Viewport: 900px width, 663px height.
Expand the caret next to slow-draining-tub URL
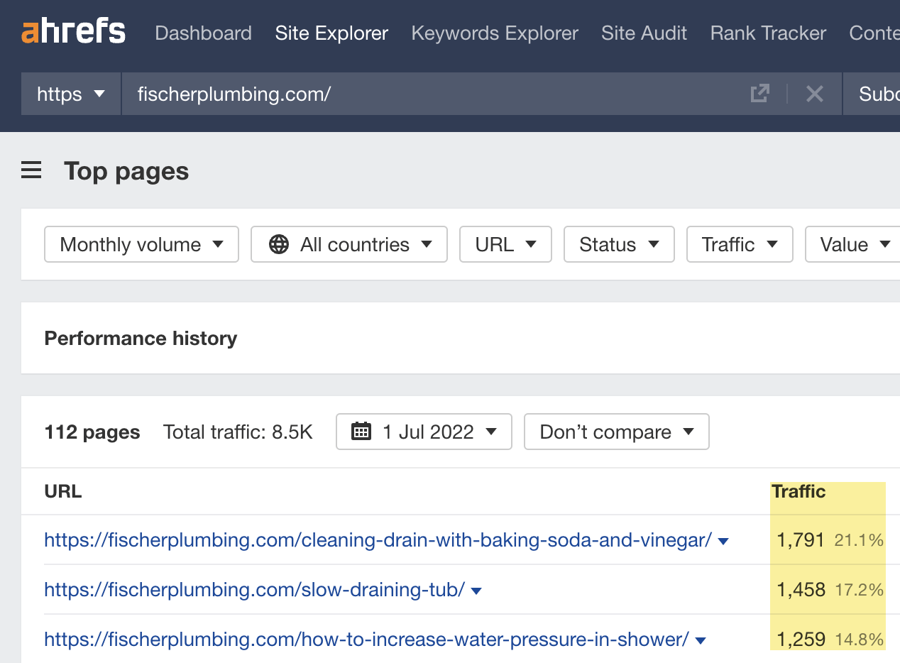coord(476,590)
